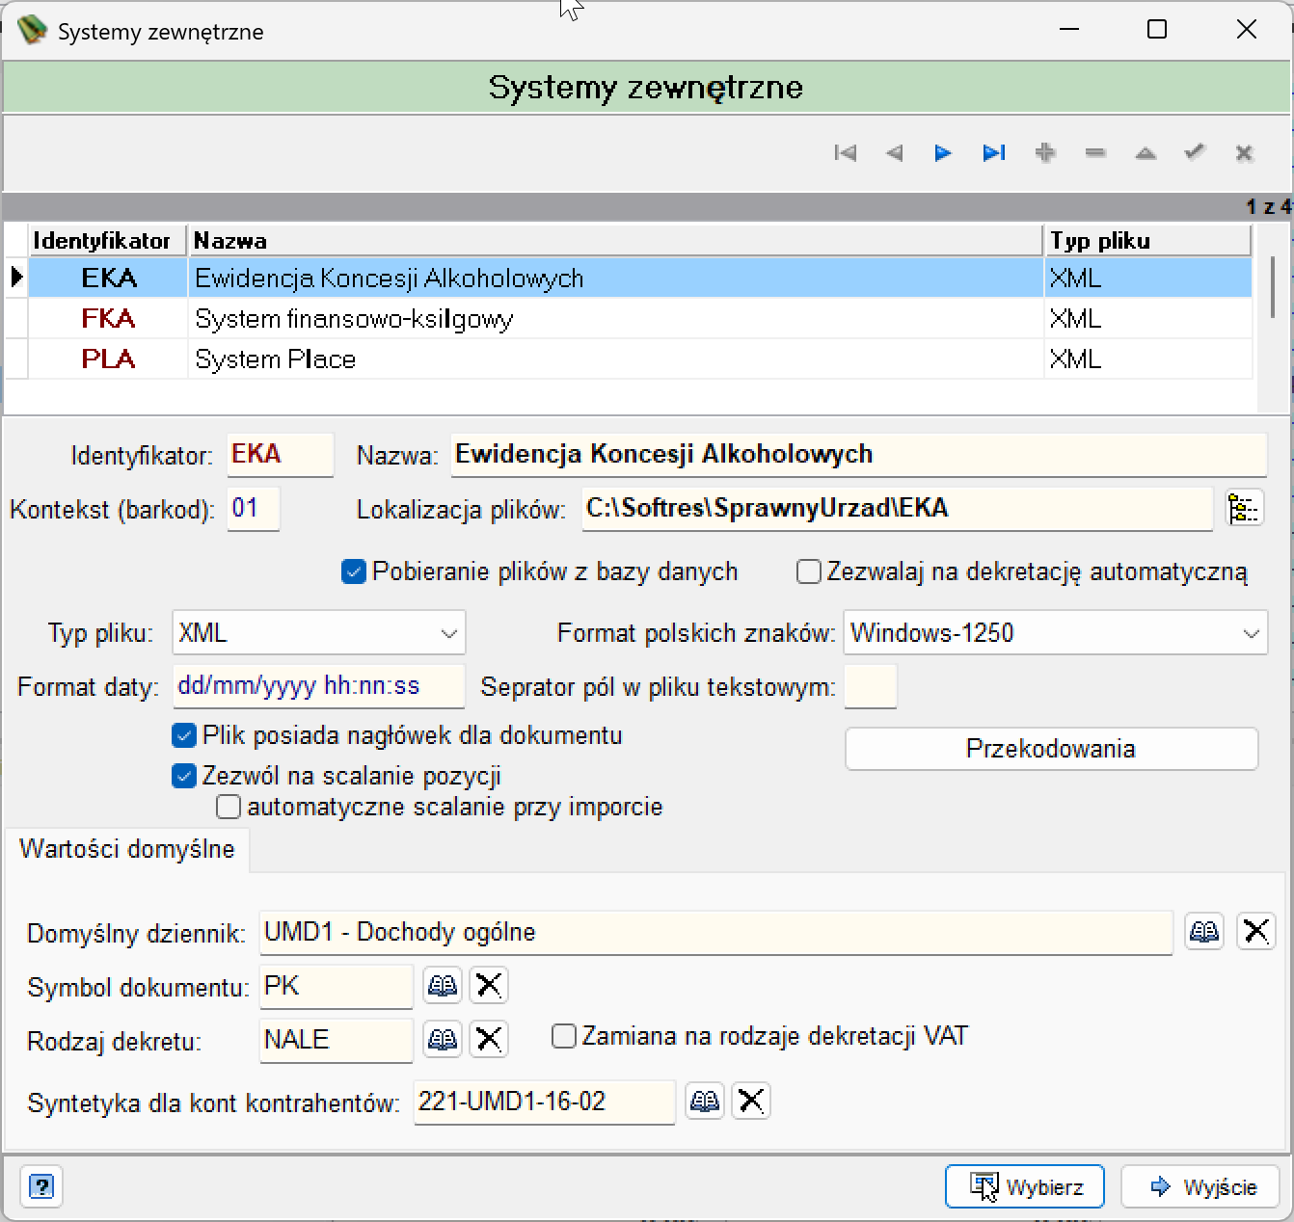Jump to last record navigator arrow
Screen dimensions: 1294x1222
[994, 152]
